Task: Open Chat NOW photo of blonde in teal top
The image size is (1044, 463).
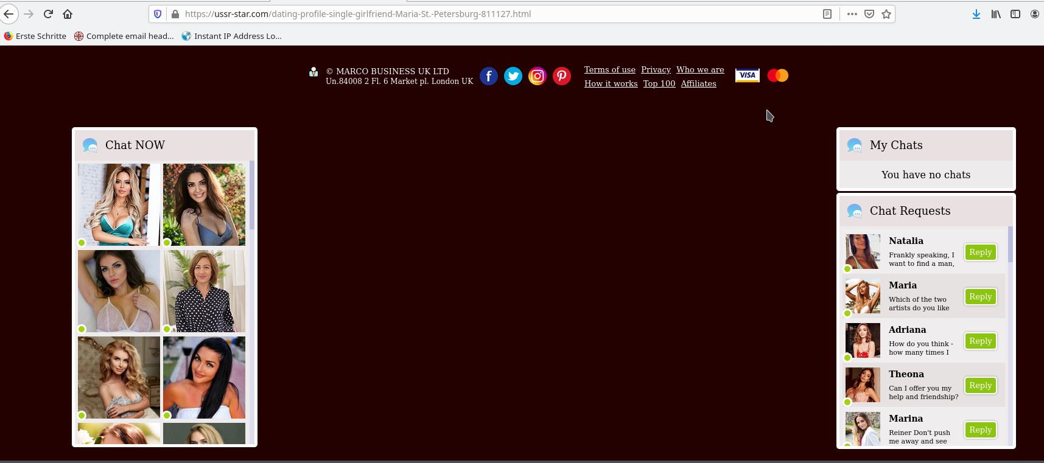Action: (x=119, y=204)
